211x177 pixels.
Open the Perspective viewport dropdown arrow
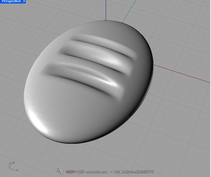point(24,1)
